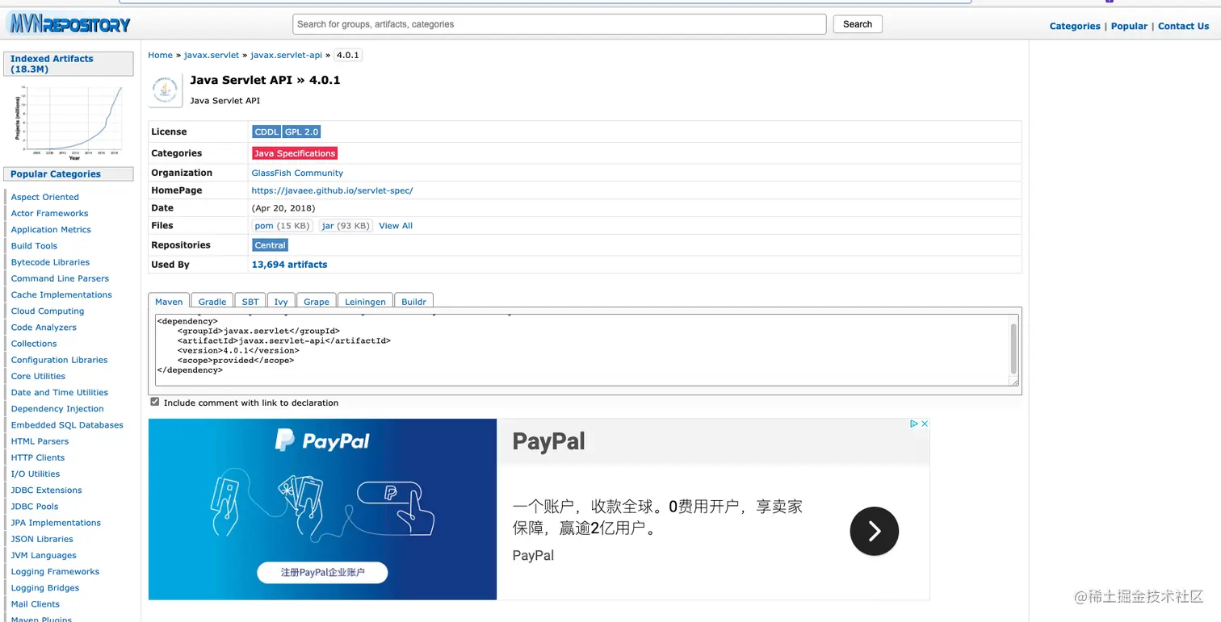The height and width of the screenshot is (622, 1221).
Task: Switch to the SBT tab
Action: click(x=250, y=301)
